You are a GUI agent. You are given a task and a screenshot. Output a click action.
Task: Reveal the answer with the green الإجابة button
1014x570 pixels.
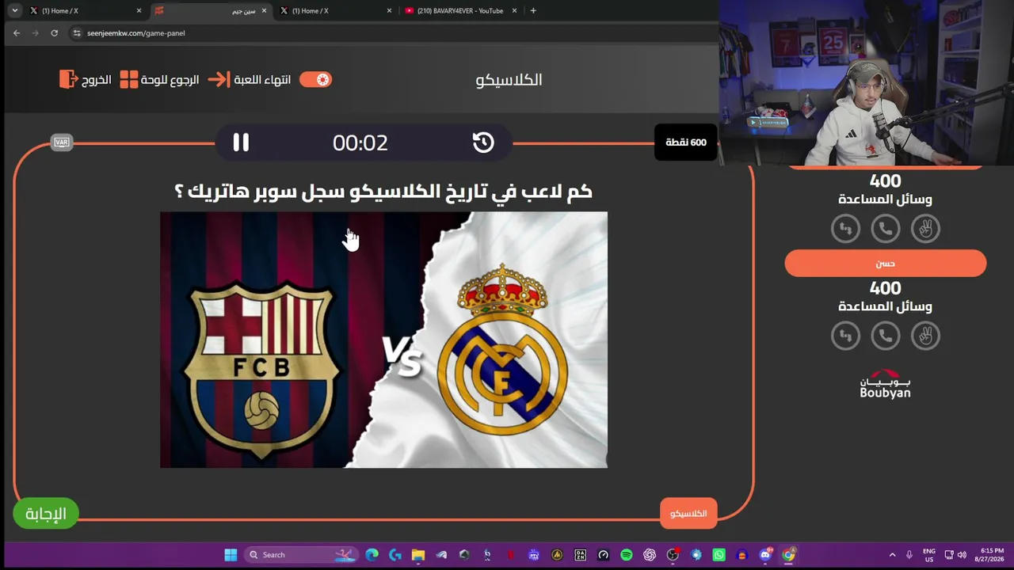[46, 514]
